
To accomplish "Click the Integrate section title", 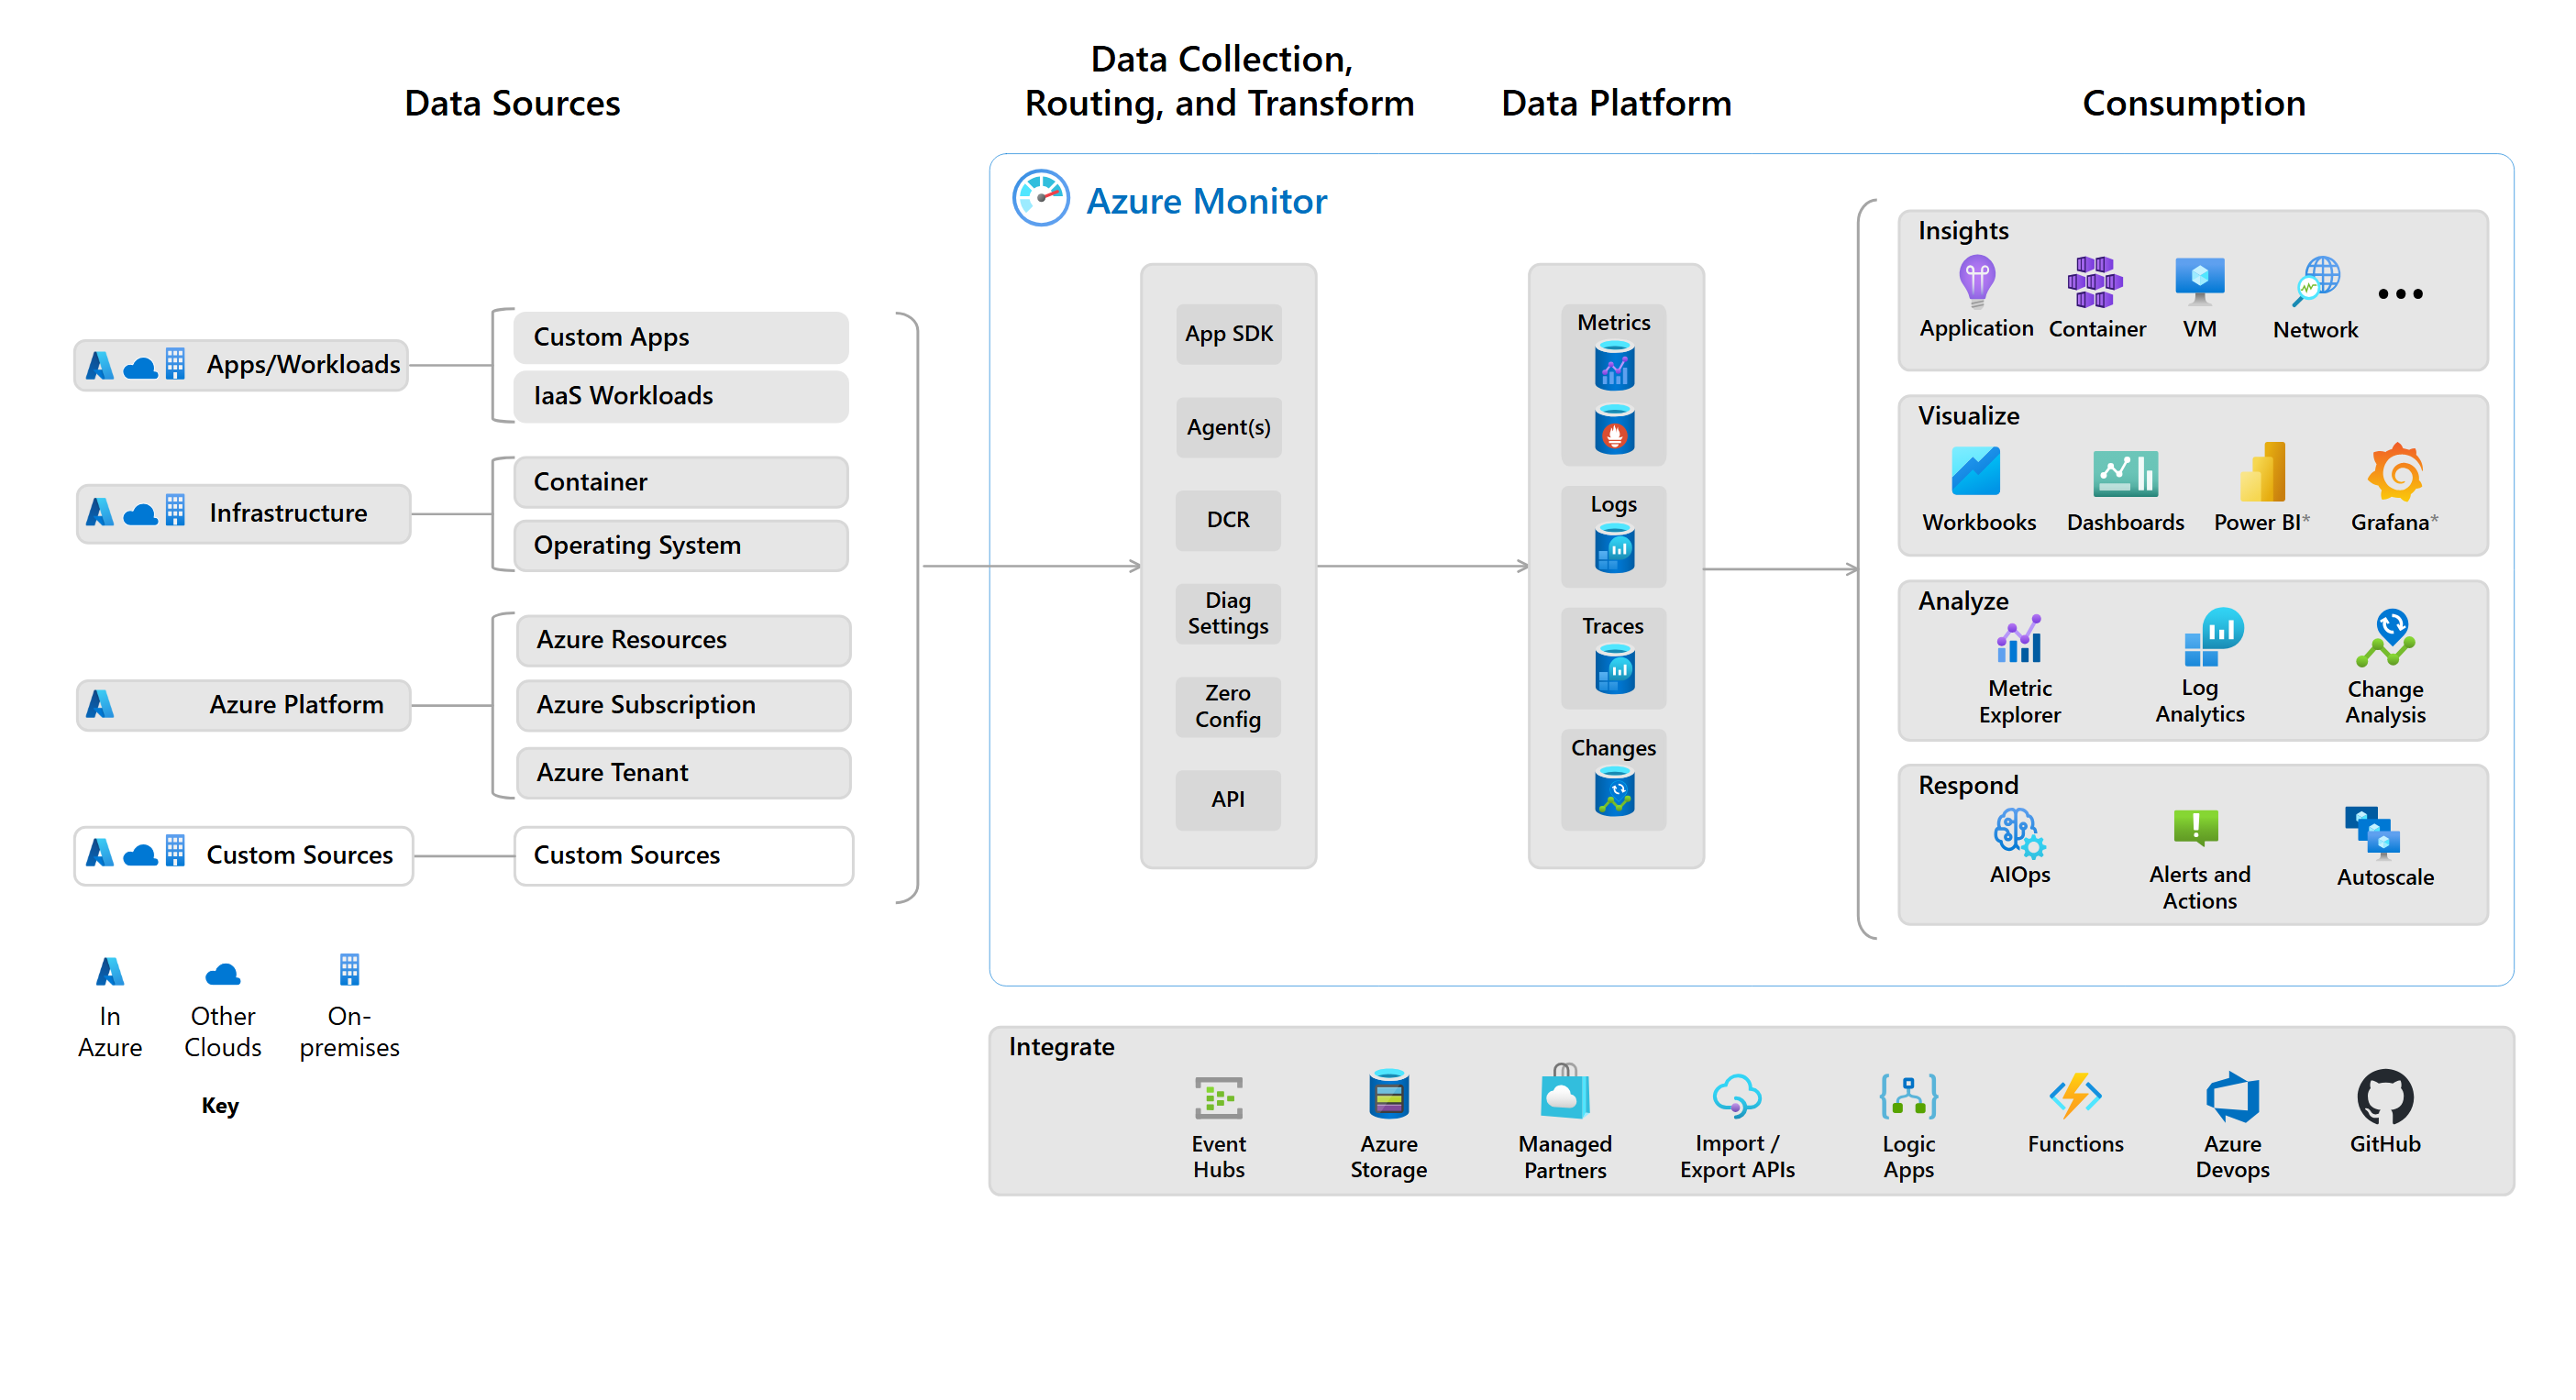I will coord(1061,1047).
